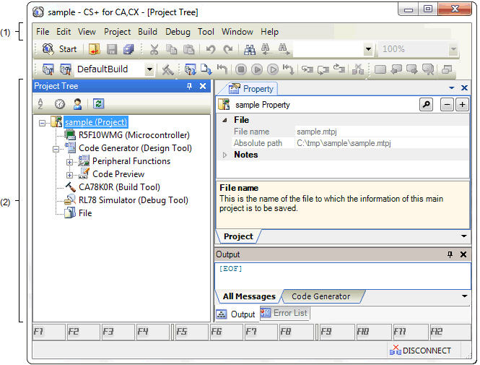The image size is (480, 365).
Task: Open the Debug menu
Action: tap(178, 32)
